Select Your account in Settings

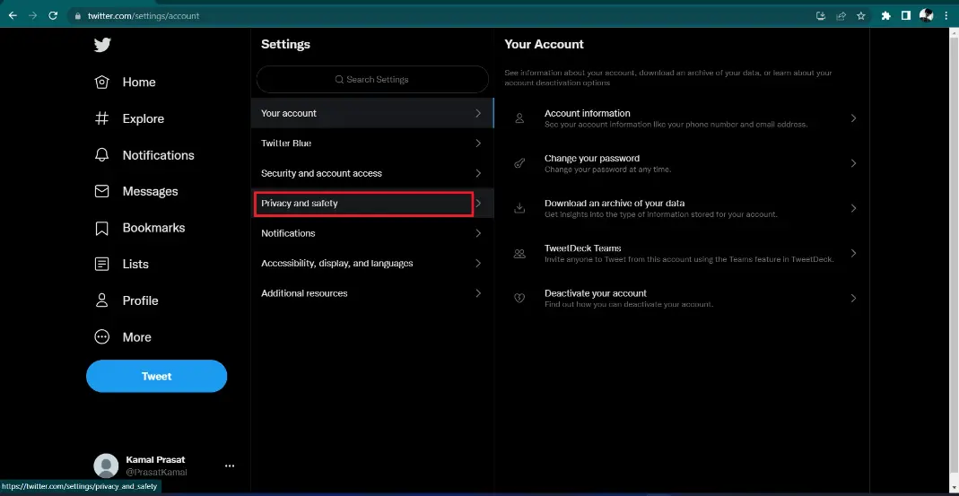tap(372, 113)
